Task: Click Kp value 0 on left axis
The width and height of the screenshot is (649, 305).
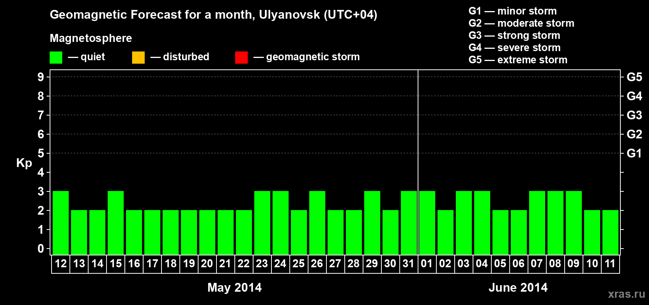Action: 41,249
